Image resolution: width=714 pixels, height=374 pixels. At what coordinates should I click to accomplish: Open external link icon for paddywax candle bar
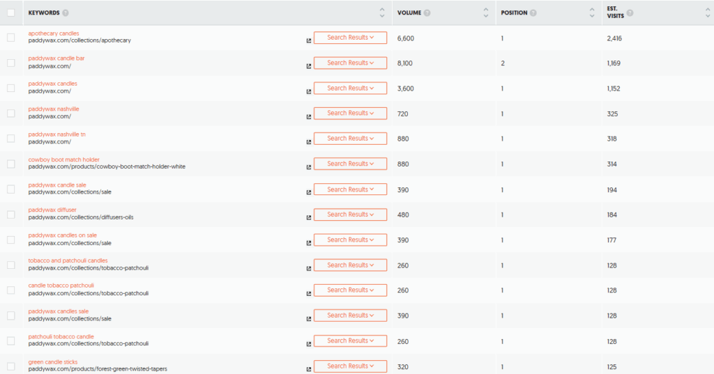(x=309, y=66)
